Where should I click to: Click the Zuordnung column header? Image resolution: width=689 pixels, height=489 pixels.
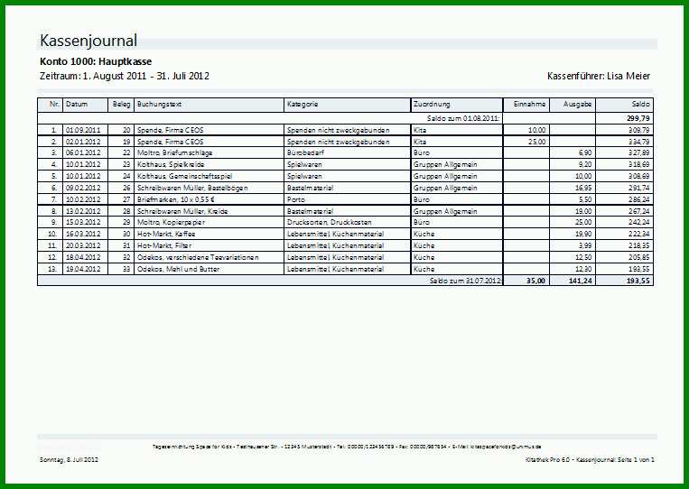(432, 104)
